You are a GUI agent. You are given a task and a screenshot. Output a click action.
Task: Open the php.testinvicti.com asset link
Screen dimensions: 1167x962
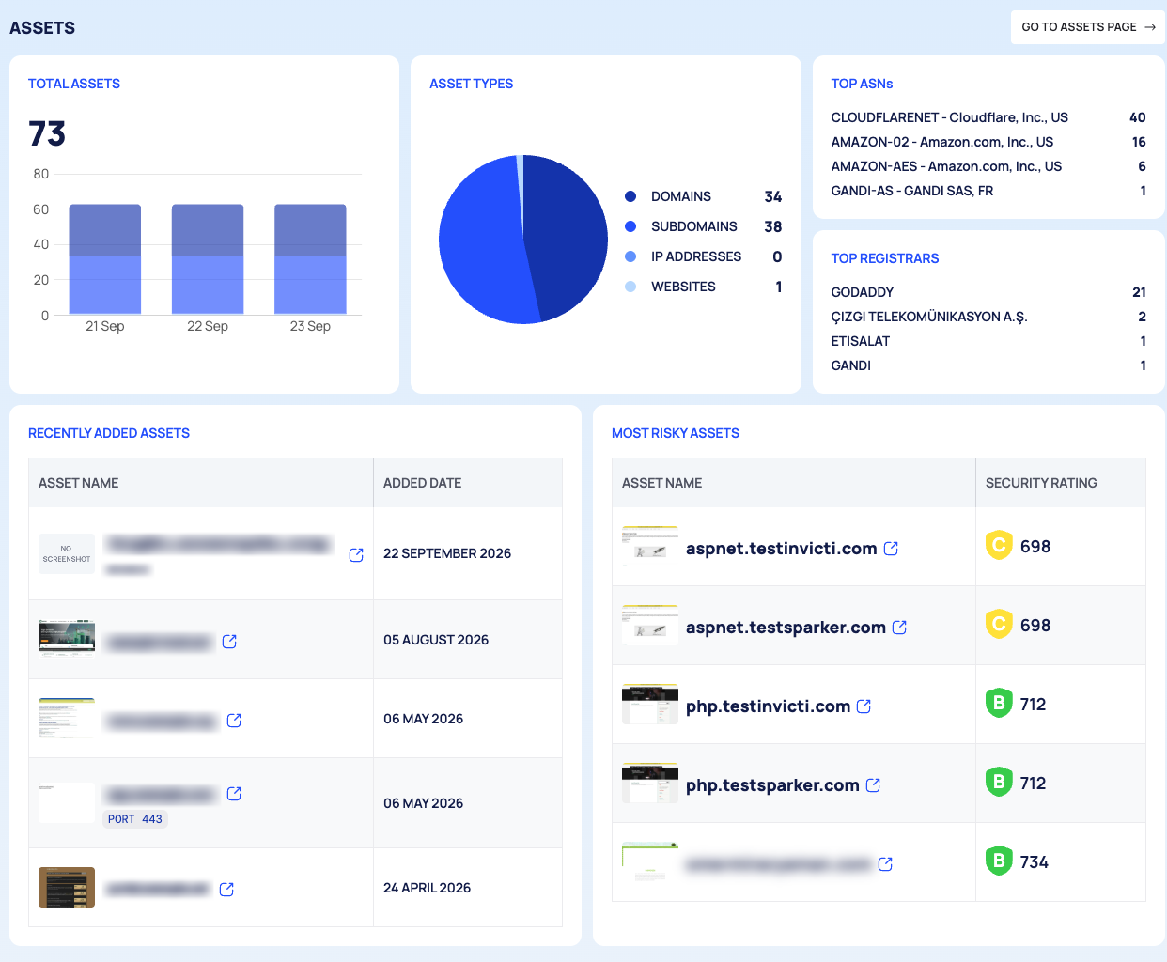point(768,706)
